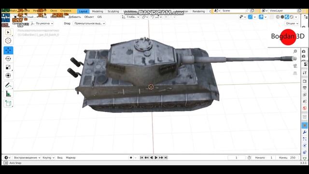Screen dimensions: 309x174
Task: Select the 3D Cursor tool
Action: pyautogui.click(x=8, y=41)
